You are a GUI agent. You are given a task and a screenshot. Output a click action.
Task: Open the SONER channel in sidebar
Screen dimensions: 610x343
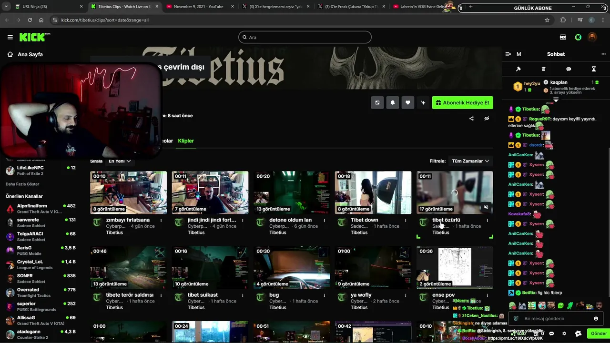(x=41, y=279)
